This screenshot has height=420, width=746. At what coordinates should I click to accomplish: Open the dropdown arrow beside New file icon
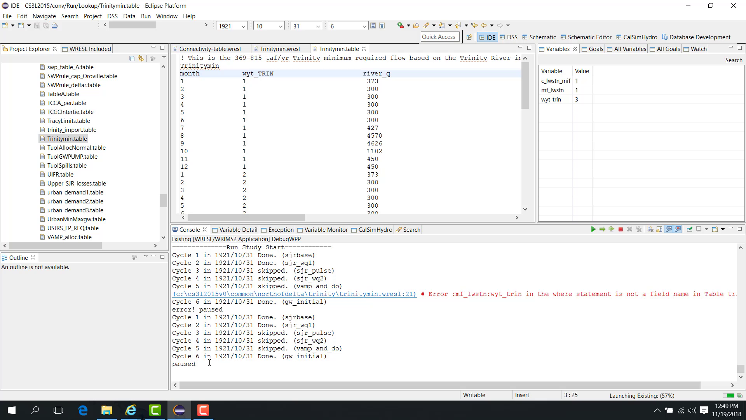tap(12, 26)
